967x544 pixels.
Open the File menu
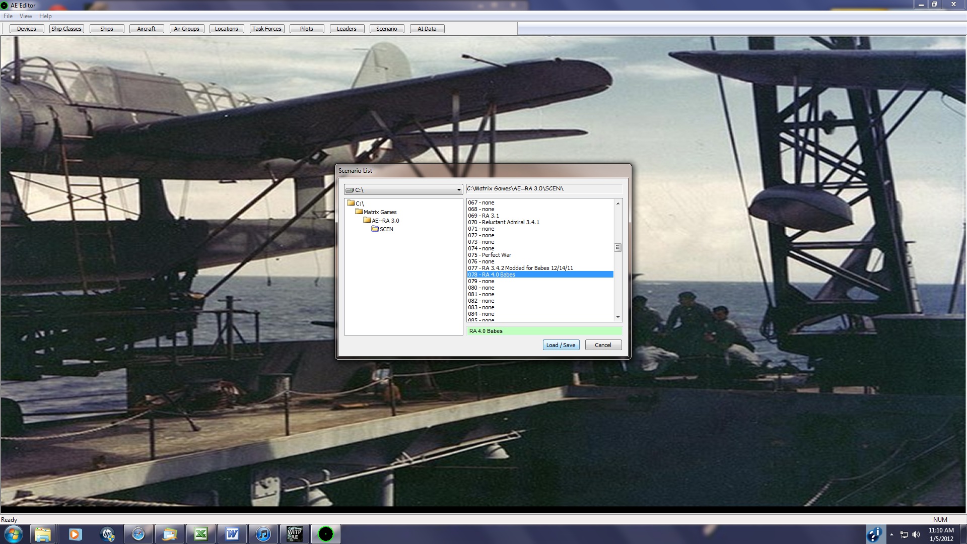tap(8, 16)
